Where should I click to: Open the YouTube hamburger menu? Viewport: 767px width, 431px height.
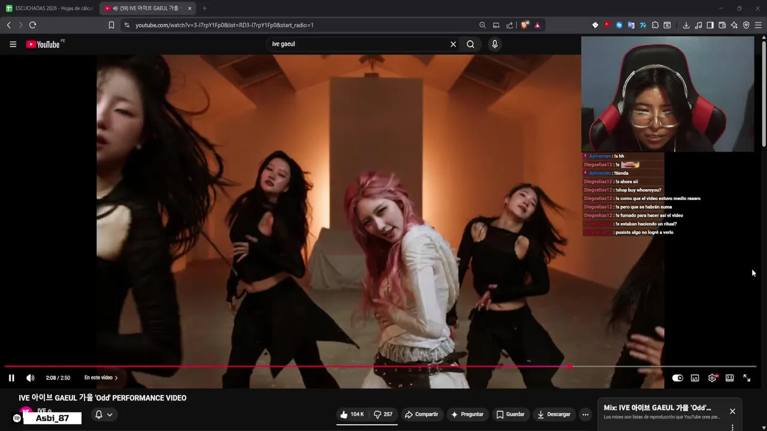click(13, 44)
